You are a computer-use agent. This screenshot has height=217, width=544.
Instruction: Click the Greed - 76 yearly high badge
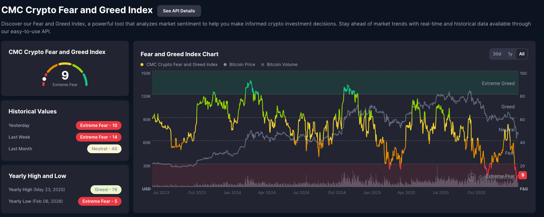point(106,190)
